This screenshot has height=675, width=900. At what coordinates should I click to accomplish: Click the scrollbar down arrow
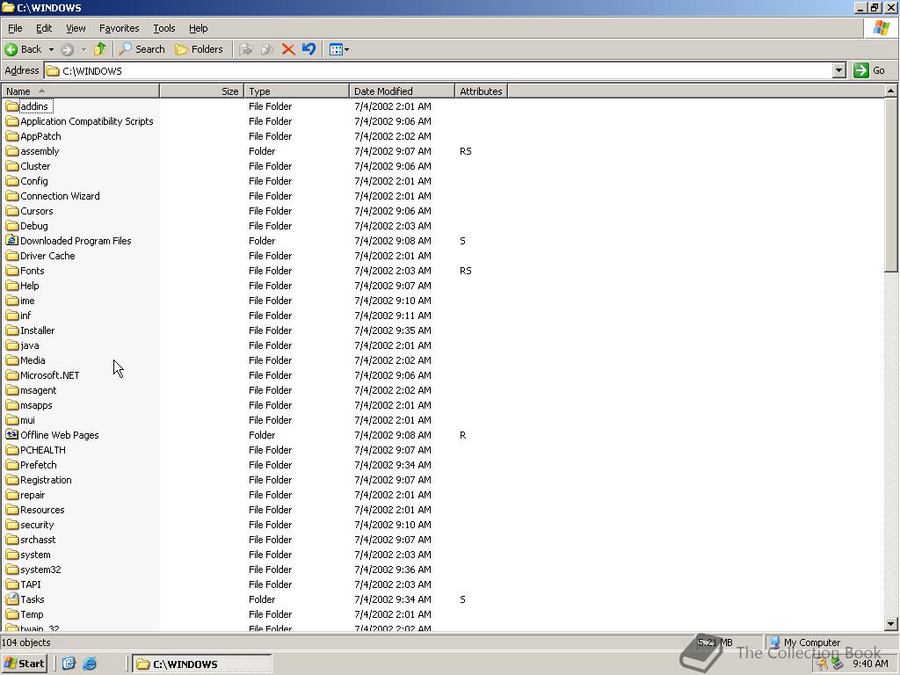(x=891, y=623)
